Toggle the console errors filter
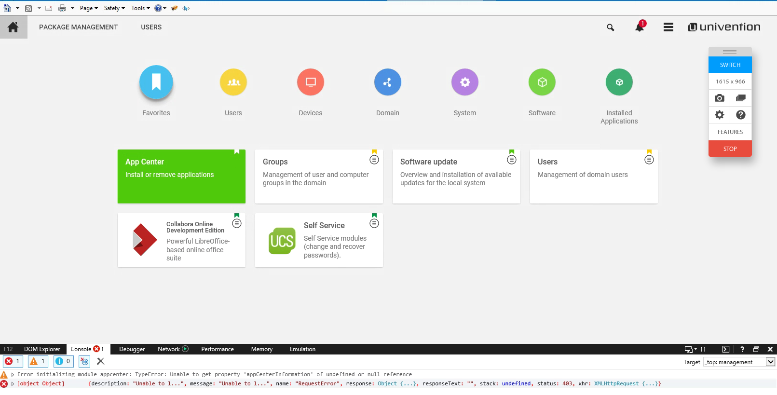Viewport: 777px width, 395px height. [13, 361]
